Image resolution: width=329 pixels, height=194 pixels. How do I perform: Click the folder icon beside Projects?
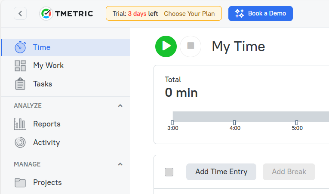20,182
